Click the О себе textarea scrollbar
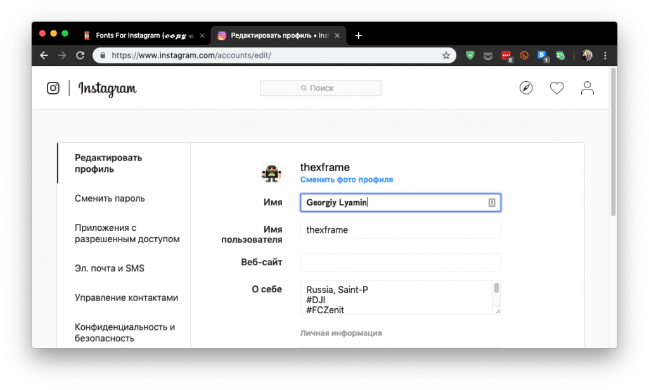Screen dimensions: 649x390 pos(496,289)
